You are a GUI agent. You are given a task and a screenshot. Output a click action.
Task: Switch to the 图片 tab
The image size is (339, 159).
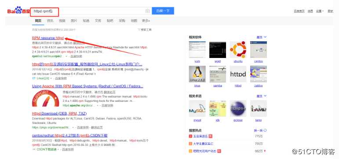74,21
